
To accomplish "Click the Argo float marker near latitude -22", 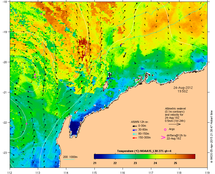I will point(26,124).
